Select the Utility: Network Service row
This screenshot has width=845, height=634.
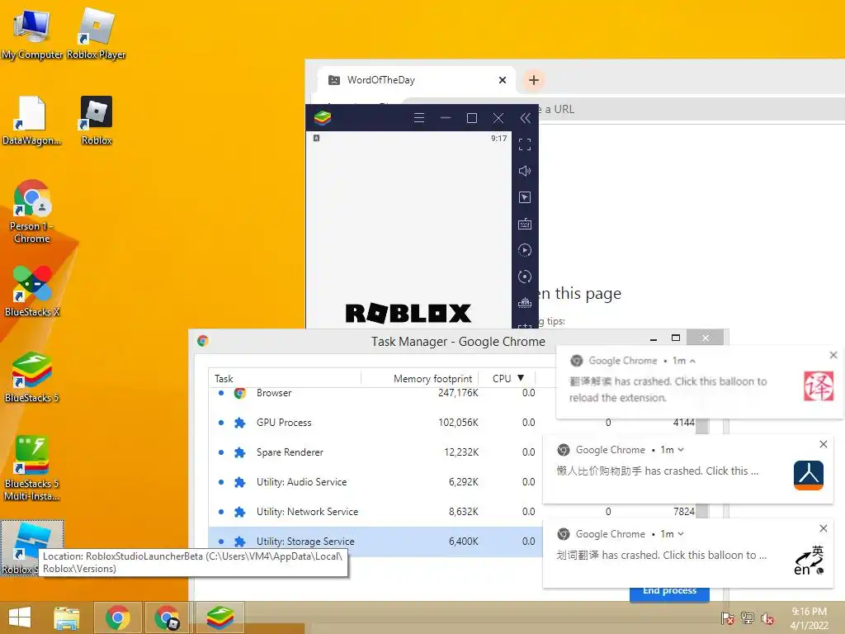coord(375,512)
